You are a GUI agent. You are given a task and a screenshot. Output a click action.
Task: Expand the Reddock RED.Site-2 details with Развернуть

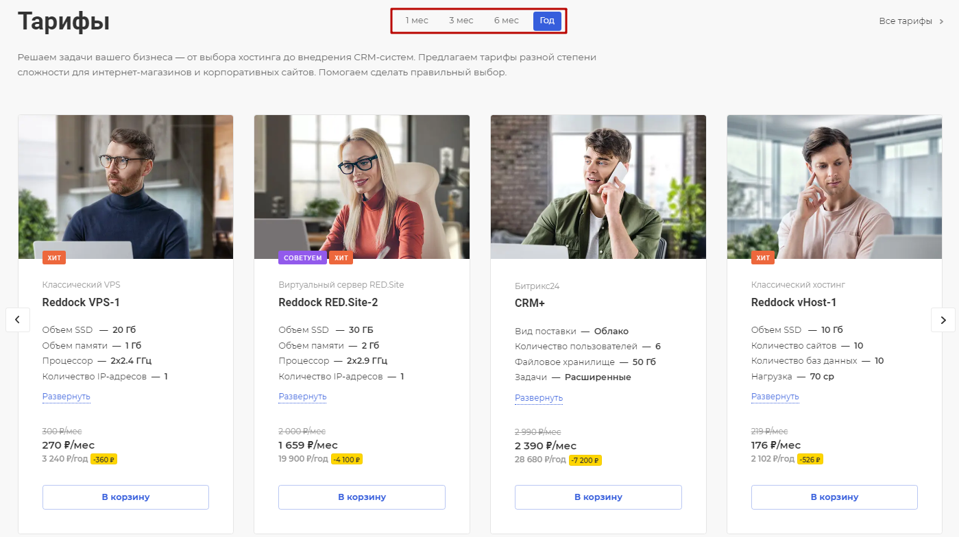tap(302, 397)
